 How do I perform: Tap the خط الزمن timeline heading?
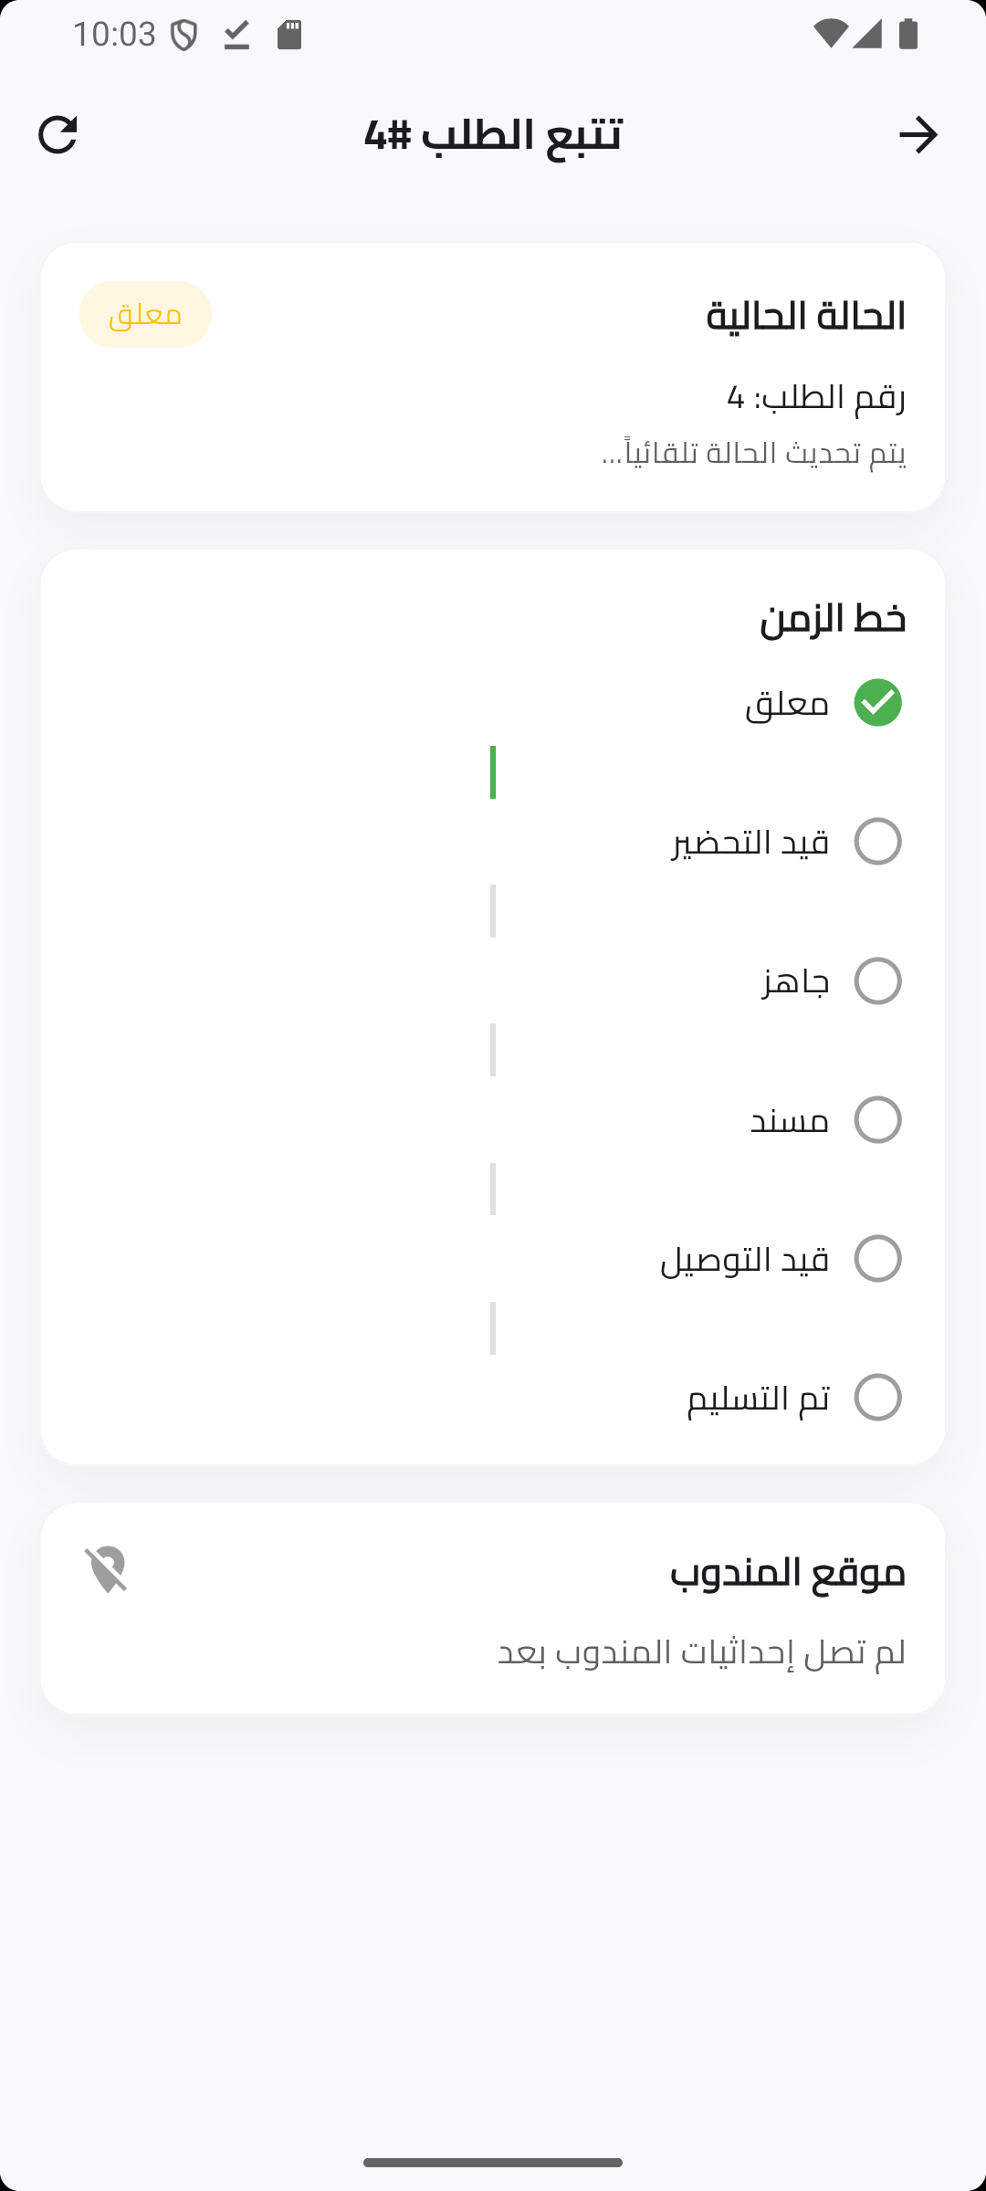(833, 618)
